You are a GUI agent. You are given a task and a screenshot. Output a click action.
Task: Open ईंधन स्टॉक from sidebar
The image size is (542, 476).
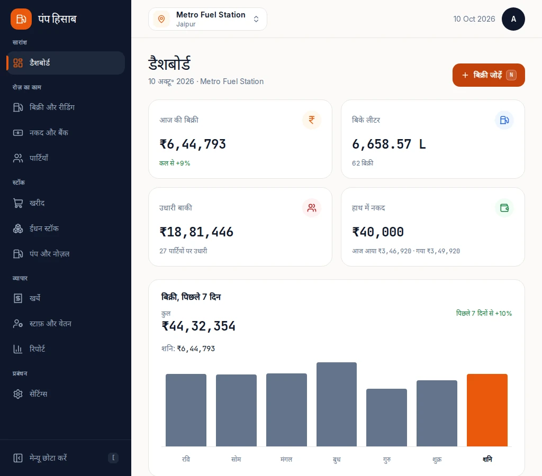(x=66, y=228)
